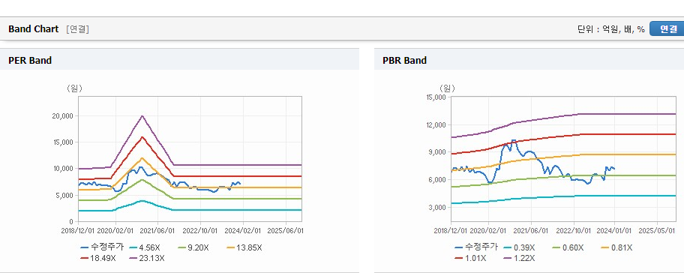Toggle the 18.49X series in PER legend
Screen dimensions: 684x273
tap(98, 258)
